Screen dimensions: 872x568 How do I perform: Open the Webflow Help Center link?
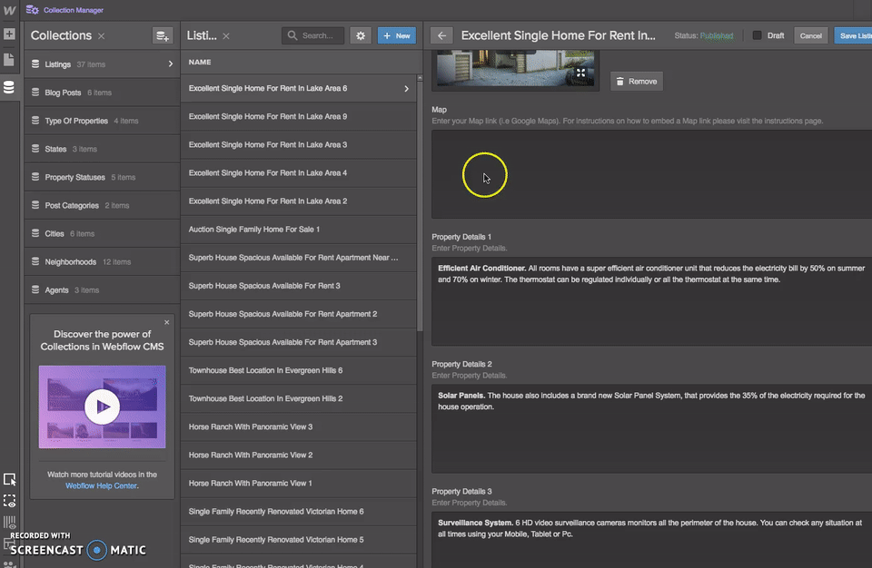101,486
